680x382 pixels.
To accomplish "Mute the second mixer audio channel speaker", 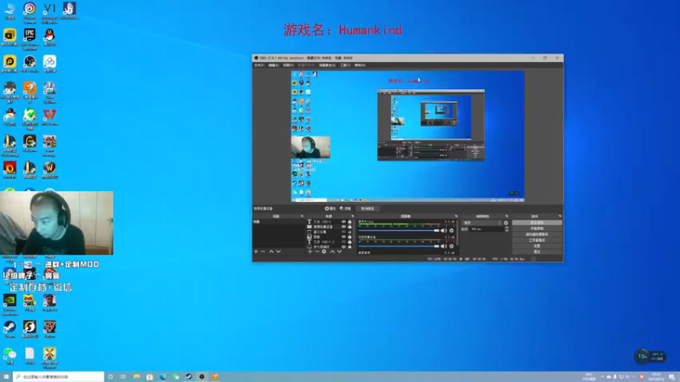I will (444, 246).
